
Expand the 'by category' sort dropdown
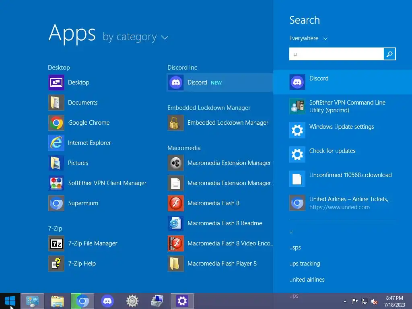tap(135, 37)
